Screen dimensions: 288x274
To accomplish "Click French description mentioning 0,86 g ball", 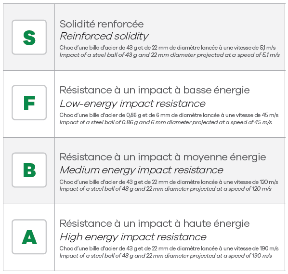I will [169, 115].
